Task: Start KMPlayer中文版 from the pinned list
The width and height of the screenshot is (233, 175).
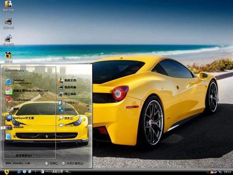Action: coord(23,118)
